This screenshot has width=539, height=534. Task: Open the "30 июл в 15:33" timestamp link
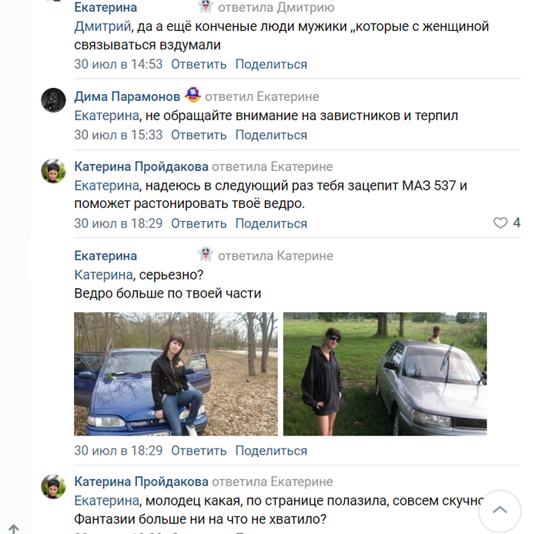click(118, 135)
